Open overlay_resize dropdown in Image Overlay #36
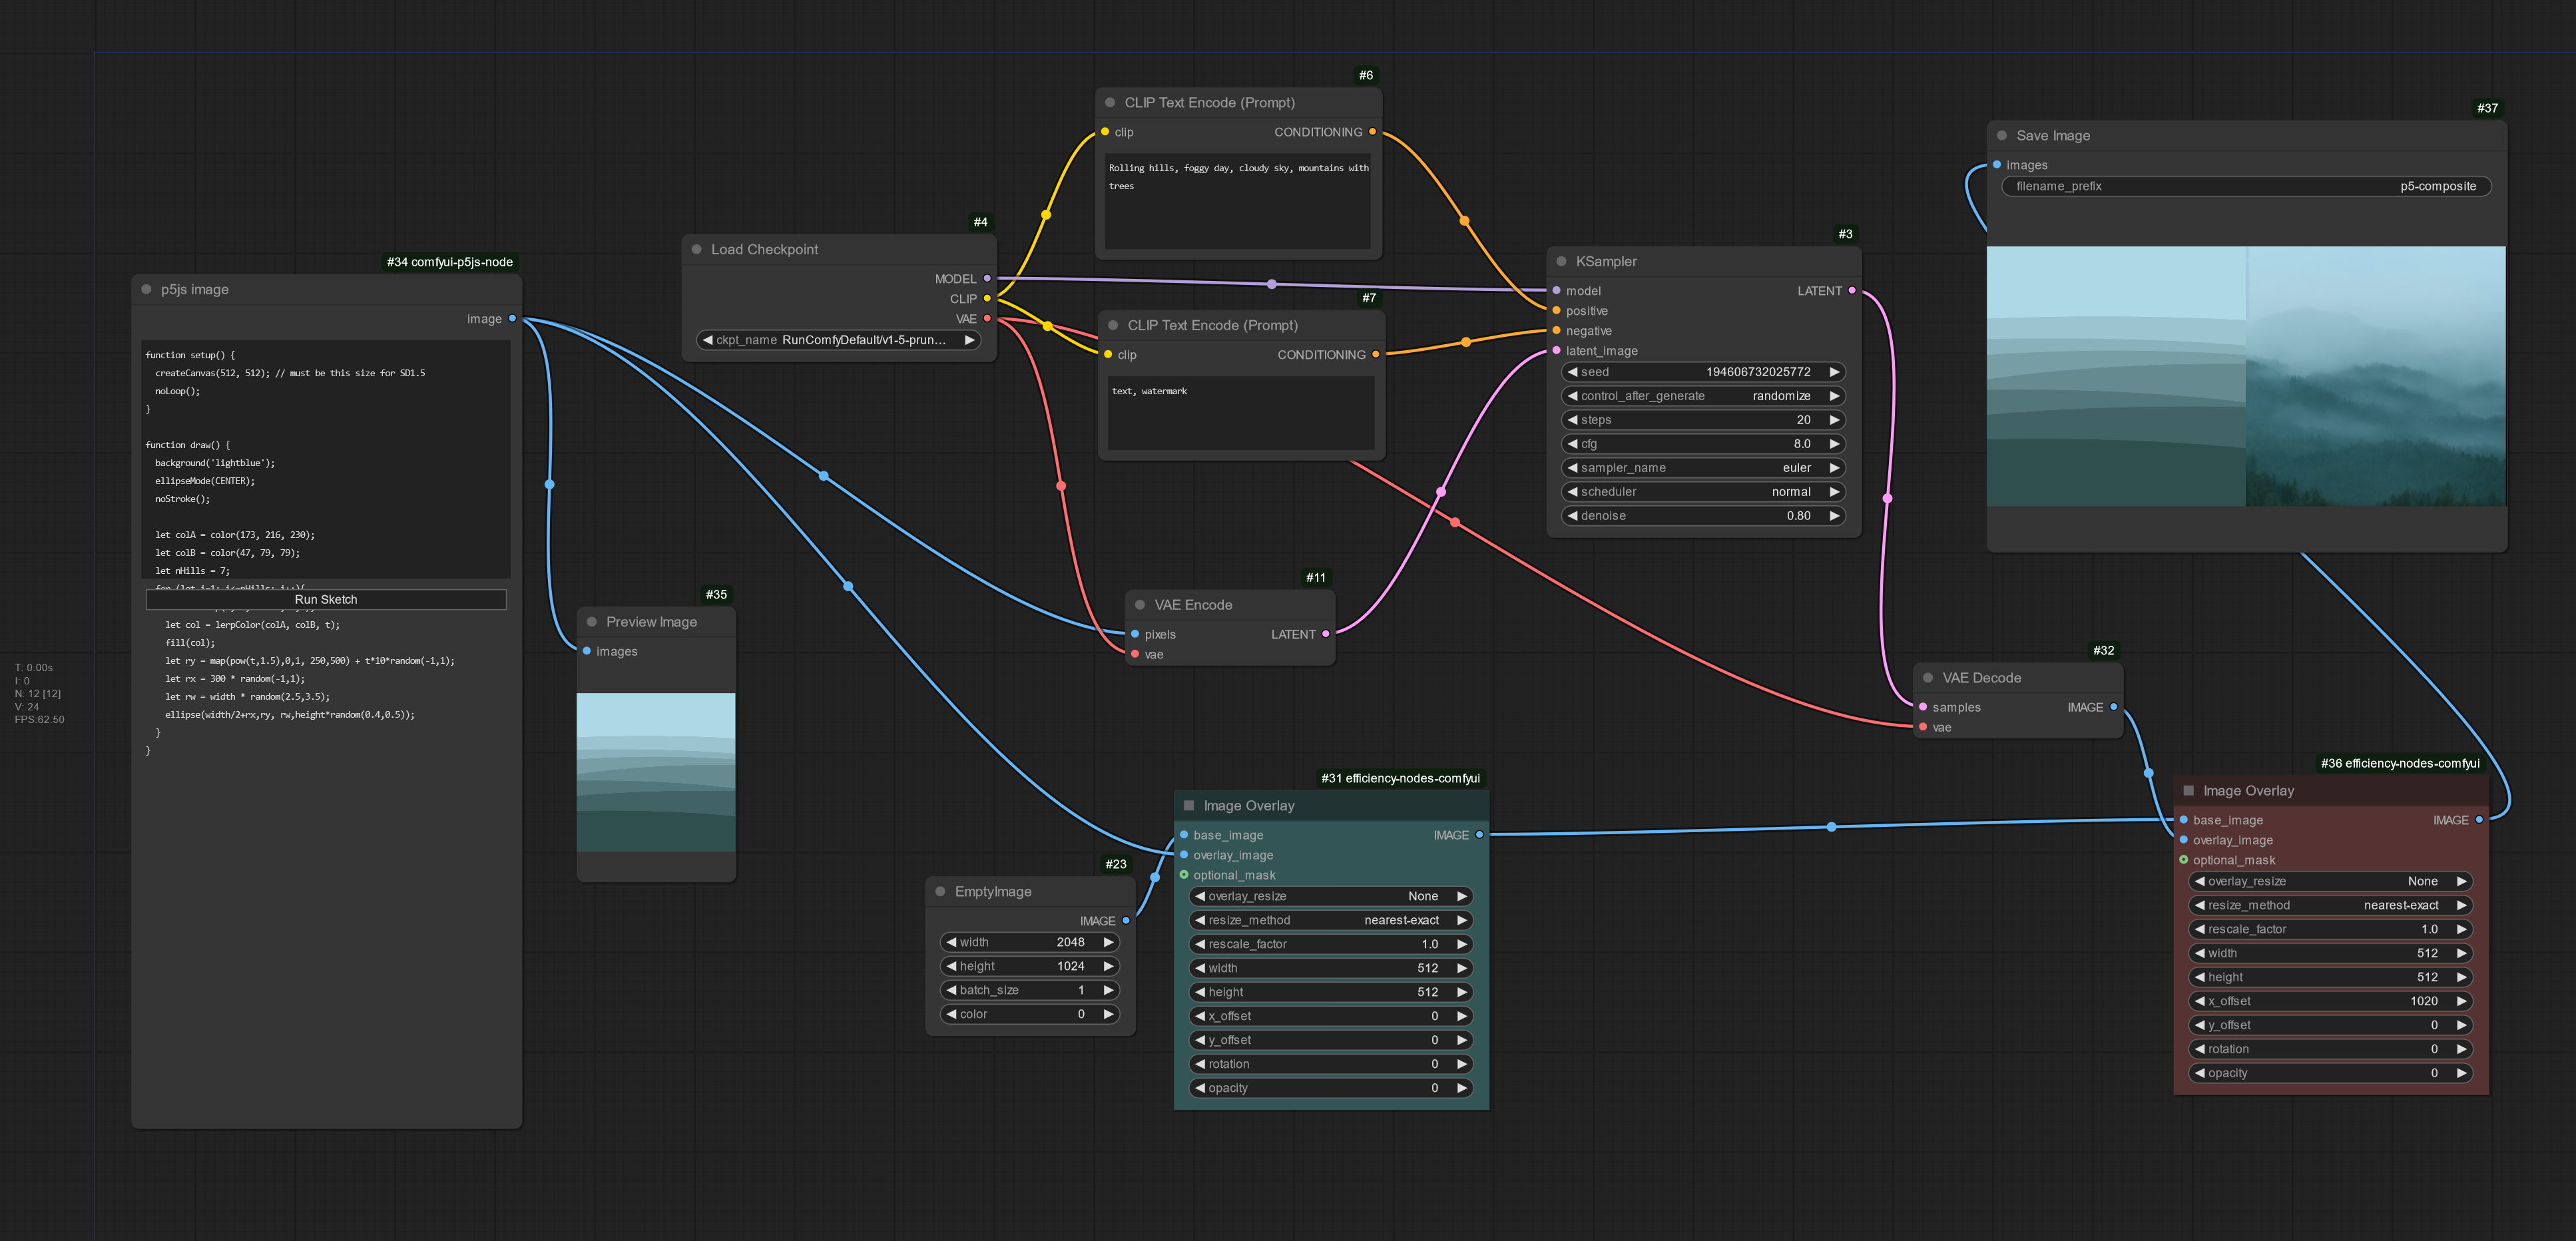 (x=2331, y=881)
